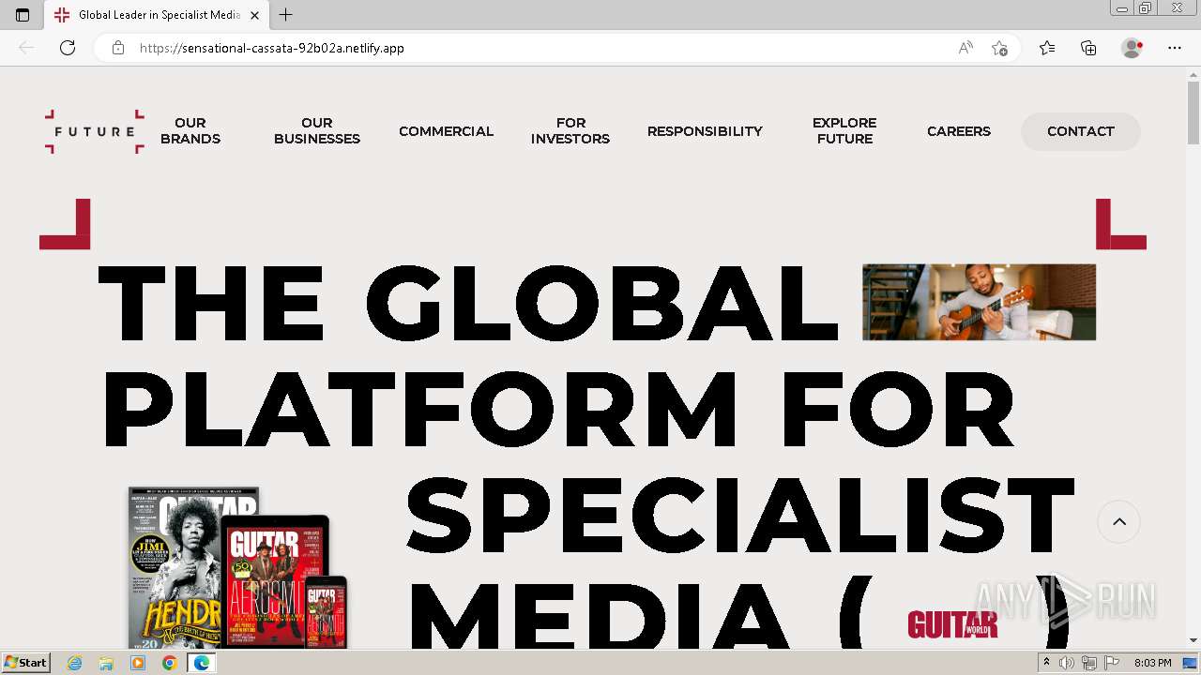Open the Our Brands menu

[x=190, y=130]
